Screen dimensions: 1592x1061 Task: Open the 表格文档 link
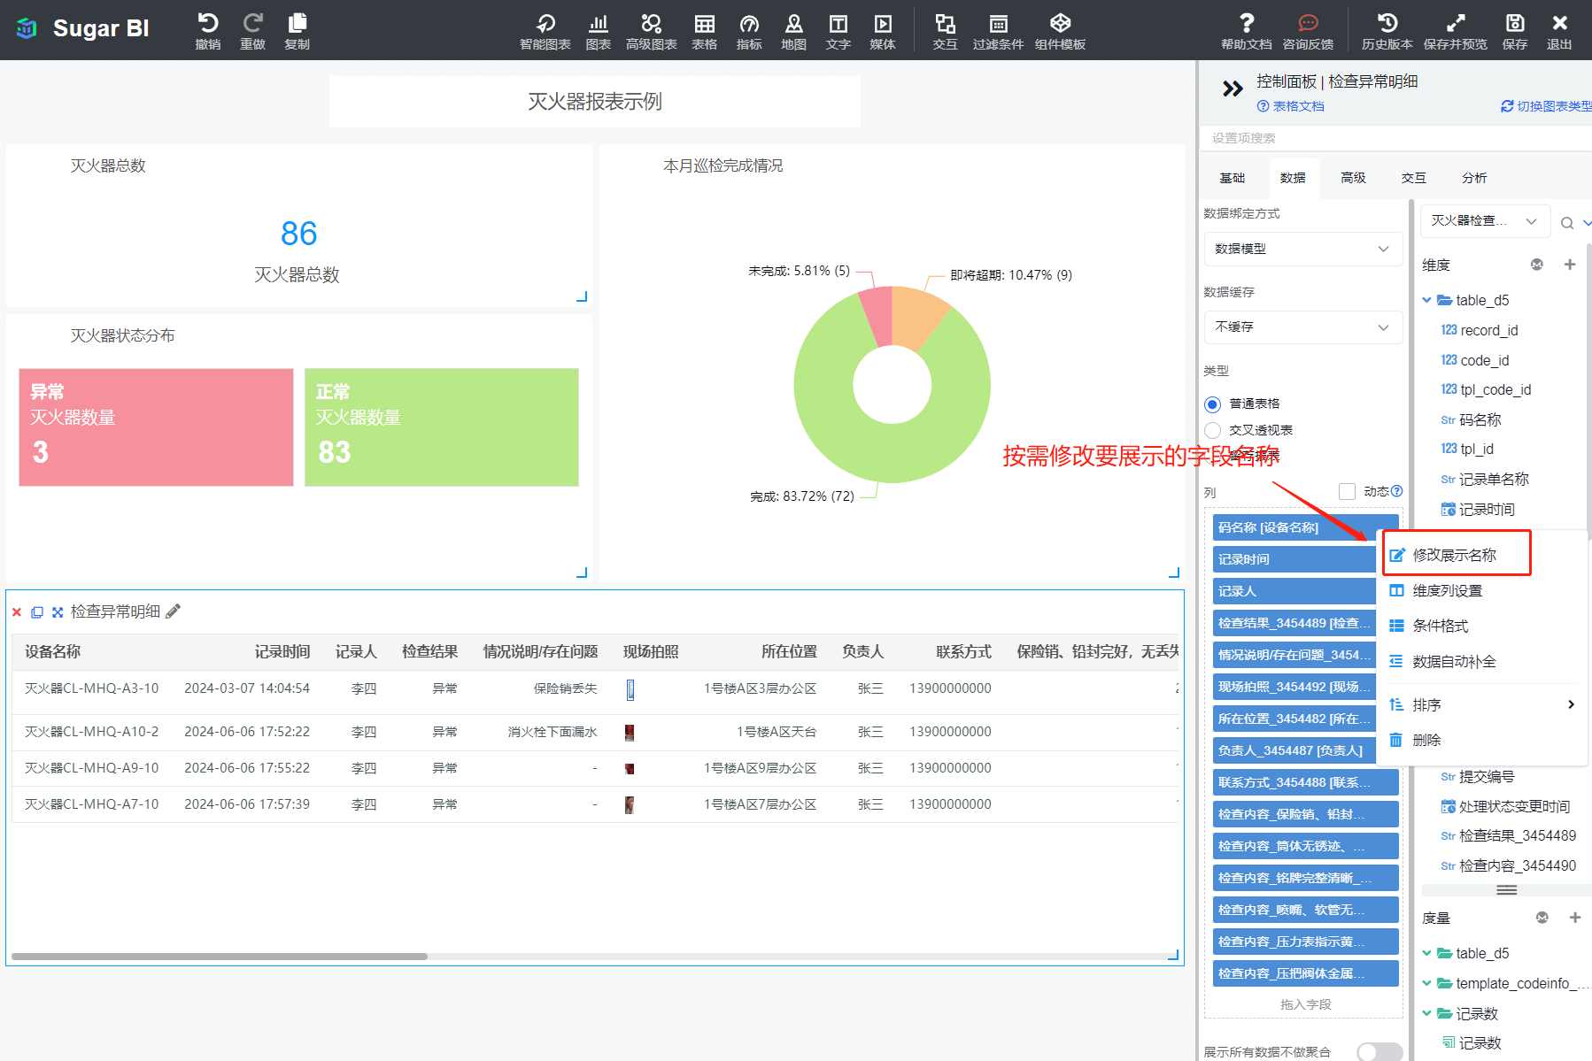click(1291, 106)
